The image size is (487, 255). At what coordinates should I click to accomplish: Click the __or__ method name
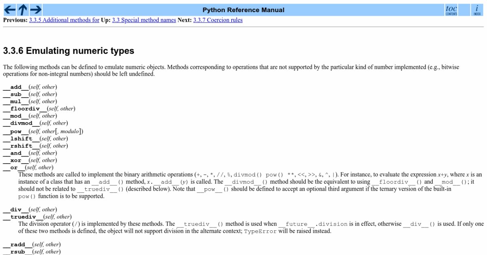tap(14, 168)
